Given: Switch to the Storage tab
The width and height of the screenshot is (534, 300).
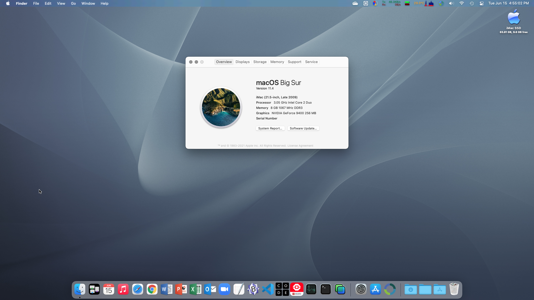Looking at the screenshot, I should [x=260, y=62].
